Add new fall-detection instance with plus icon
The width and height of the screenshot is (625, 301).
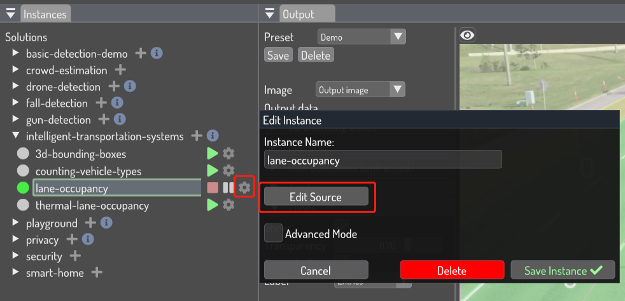[x=101, y=103]
